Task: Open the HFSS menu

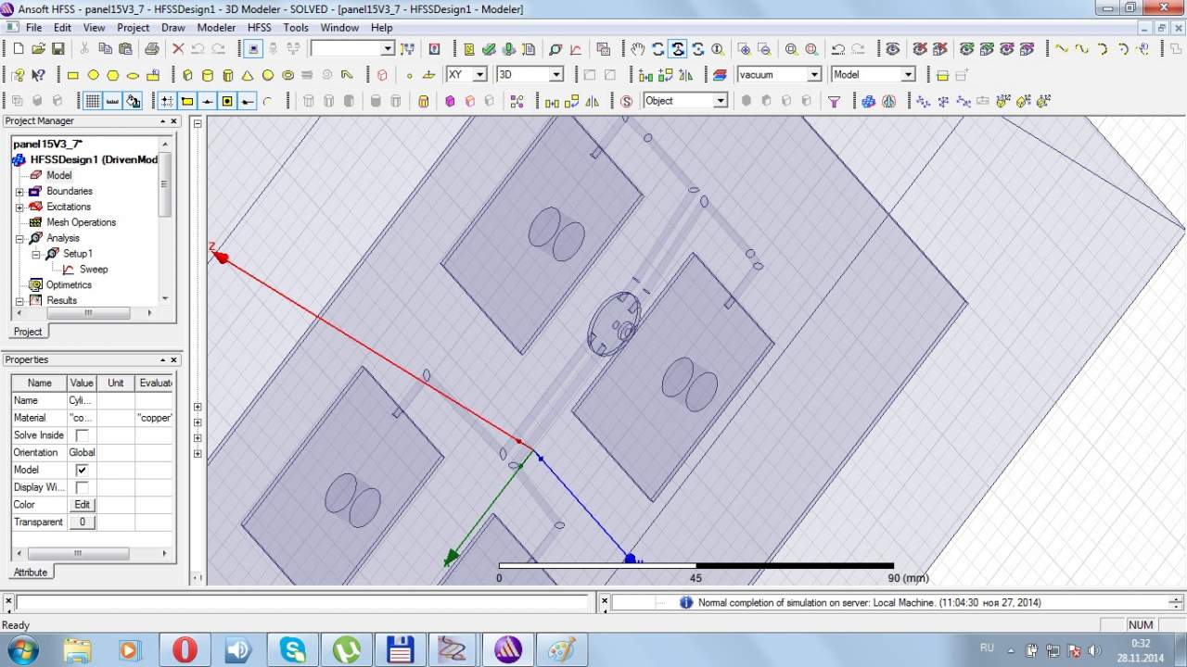Action: (x=259, y=28)
